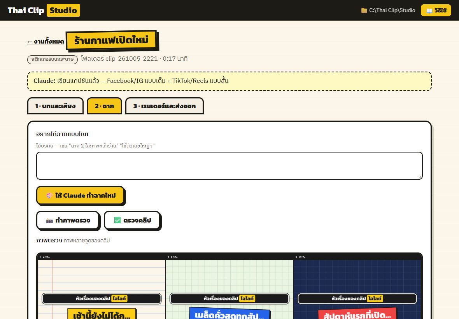Click the ให้ Claude ทำฉากใหม่ button
This screenshot has height=319, width=459.
[81, 195]
